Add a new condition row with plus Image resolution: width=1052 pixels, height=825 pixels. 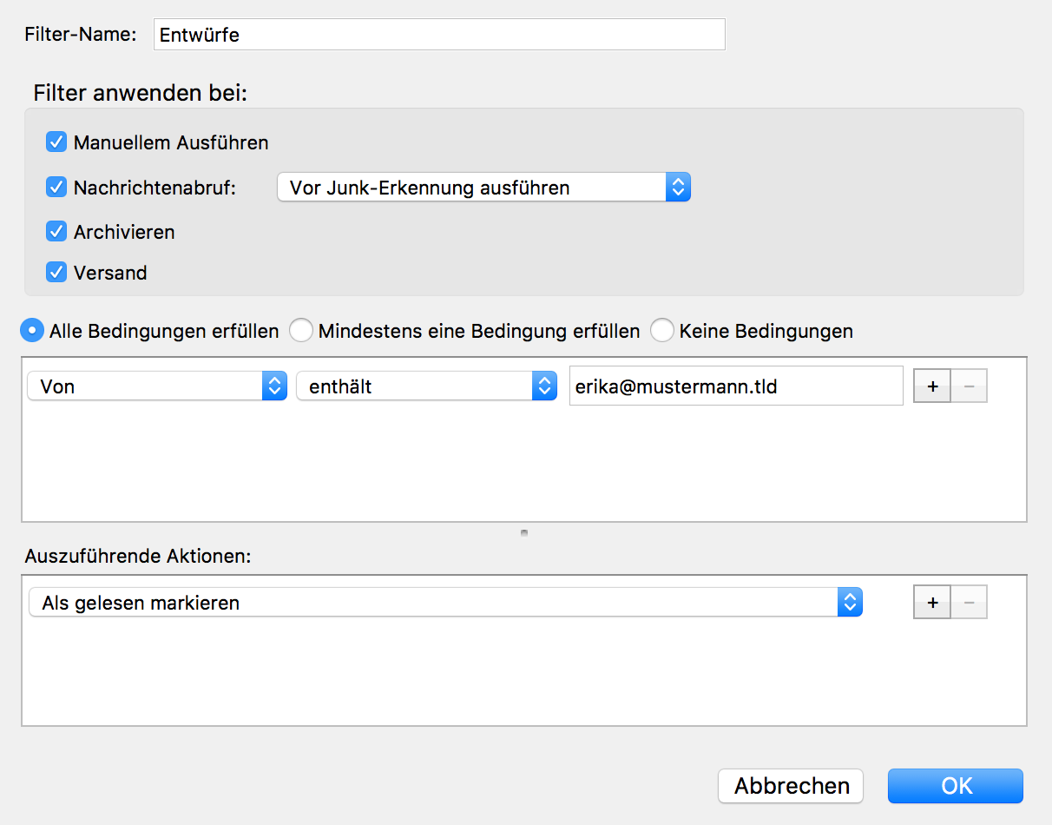pyautogui.click(x=932, y=386)
